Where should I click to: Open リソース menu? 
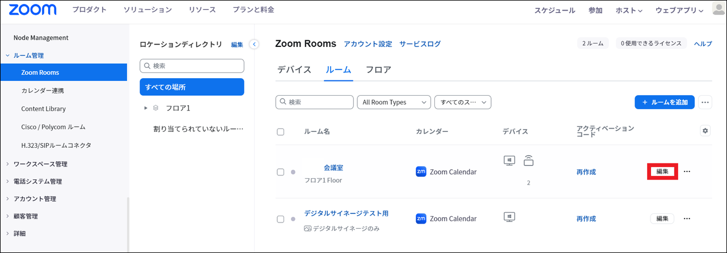(x=202, y=10)
